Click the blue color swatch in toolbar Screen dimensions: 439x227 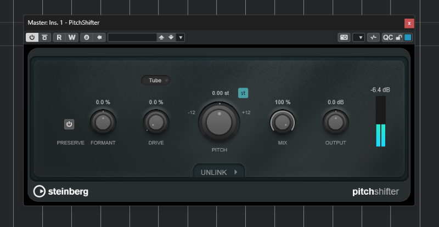coord(408,37)
